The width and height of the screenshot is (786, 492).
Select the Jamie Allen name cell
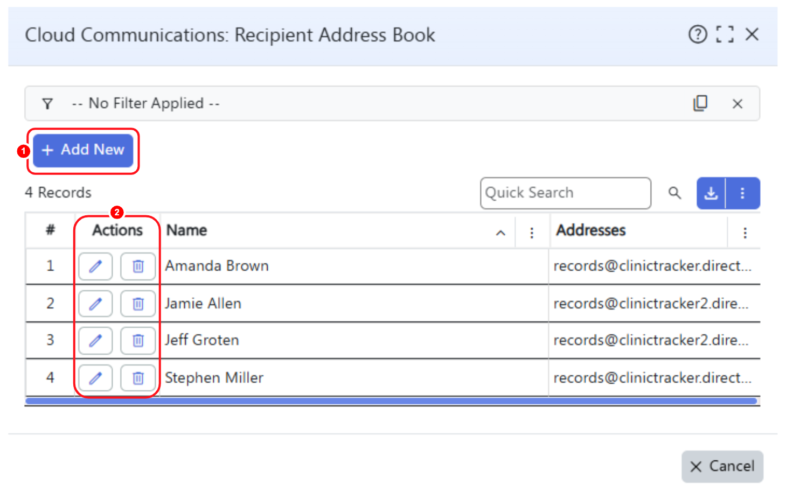coord(354,304)
